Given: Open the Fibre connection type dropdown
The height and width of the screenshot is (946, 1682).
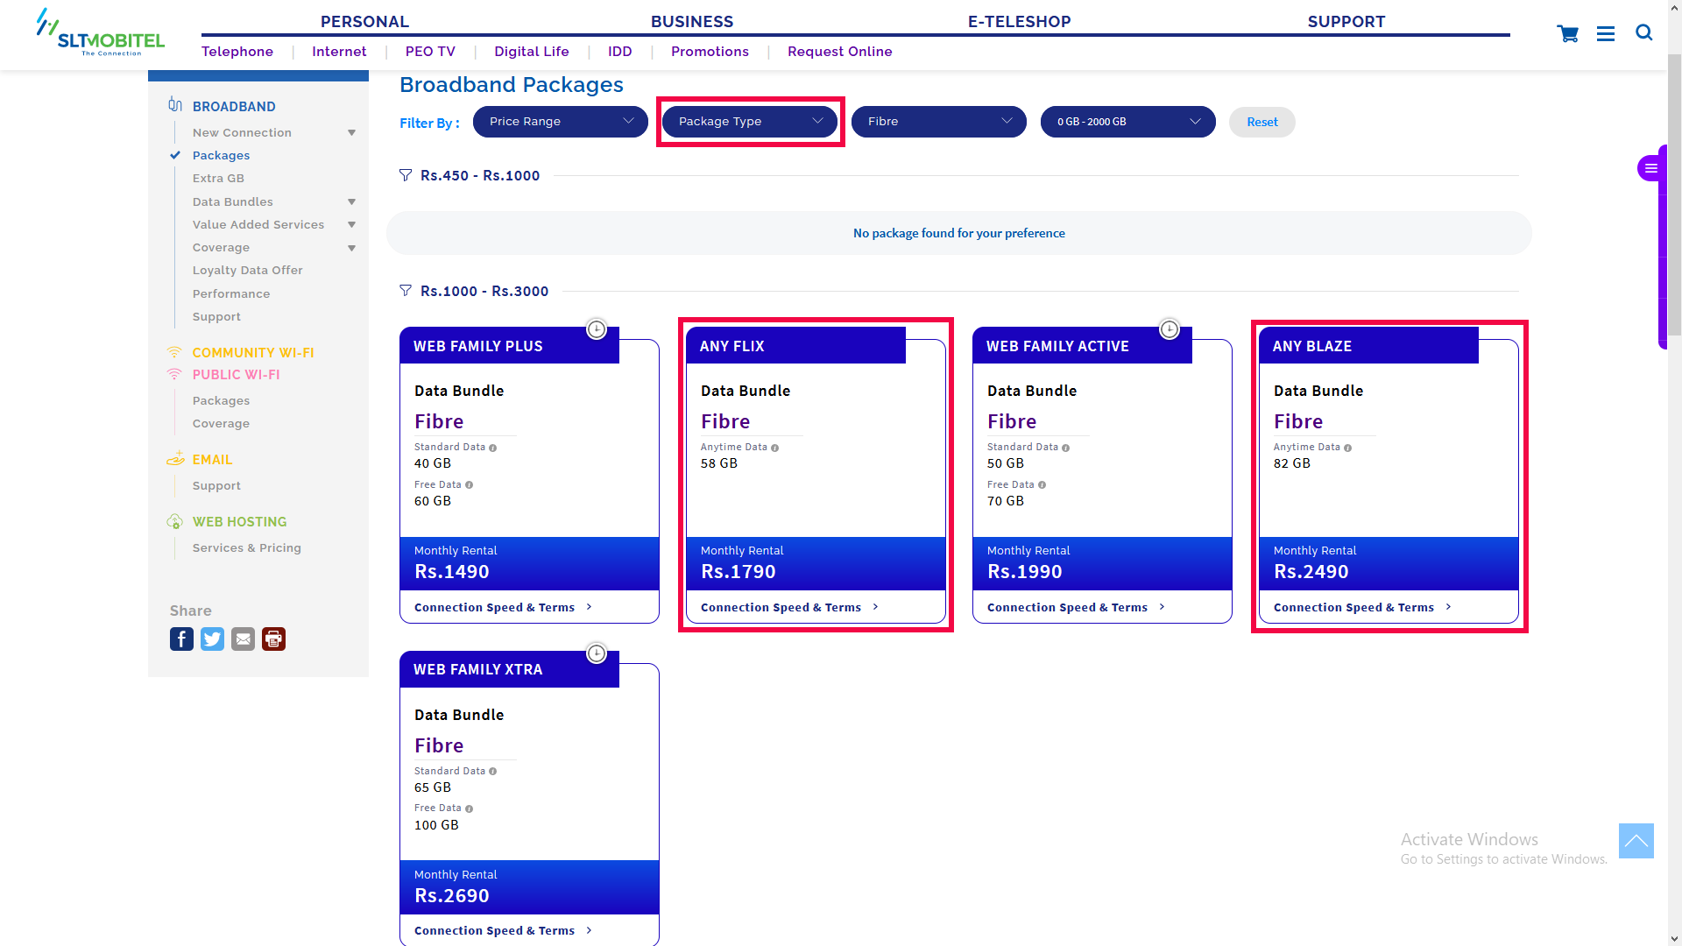Looking at the screenshot, I should (x=939, y=122).
